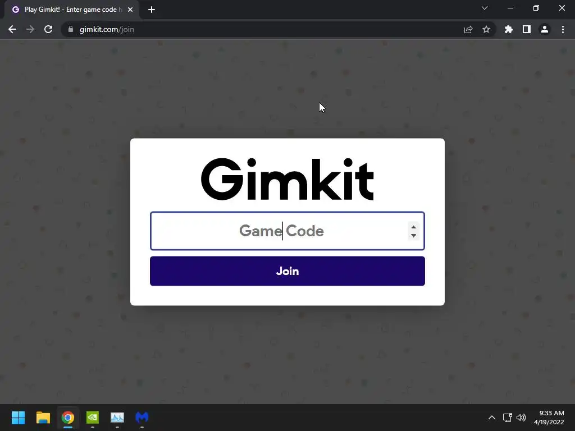Open Chrome three-dot menu
Viewport: 575px width, 431px height.
tap(563, 29)
